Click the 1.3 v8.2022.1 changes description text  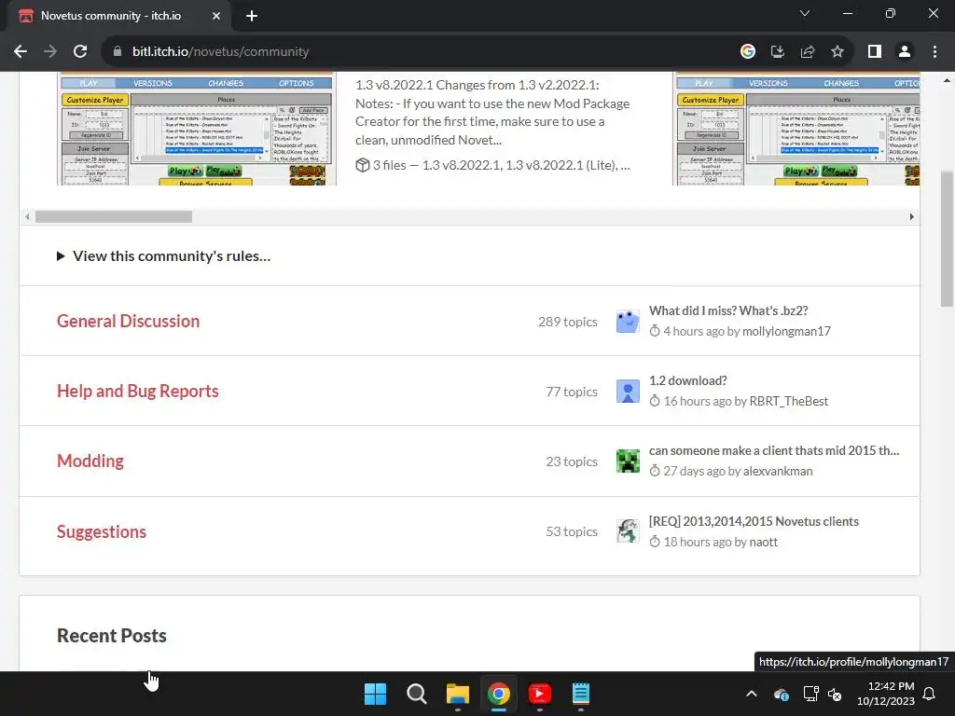click(492, 113)
